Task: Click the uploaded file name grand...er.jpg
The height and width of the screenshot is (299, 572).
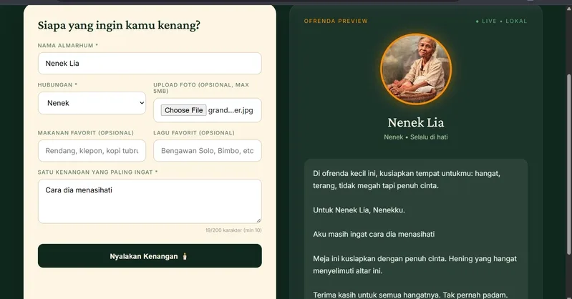Action: pyautogui.click(x=231, y=110)
